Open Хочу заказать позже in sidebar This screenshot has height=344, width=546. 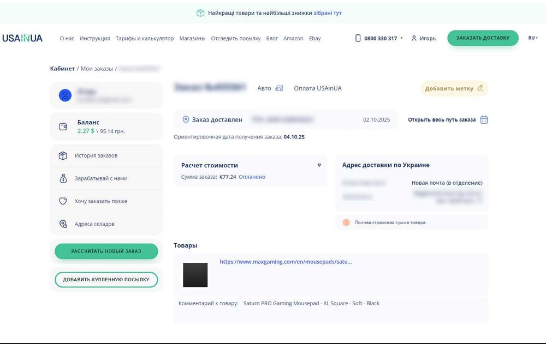[106, 201]
